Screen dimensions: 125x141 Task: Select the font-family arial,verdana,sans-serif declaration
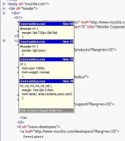[x=47, y=94]
